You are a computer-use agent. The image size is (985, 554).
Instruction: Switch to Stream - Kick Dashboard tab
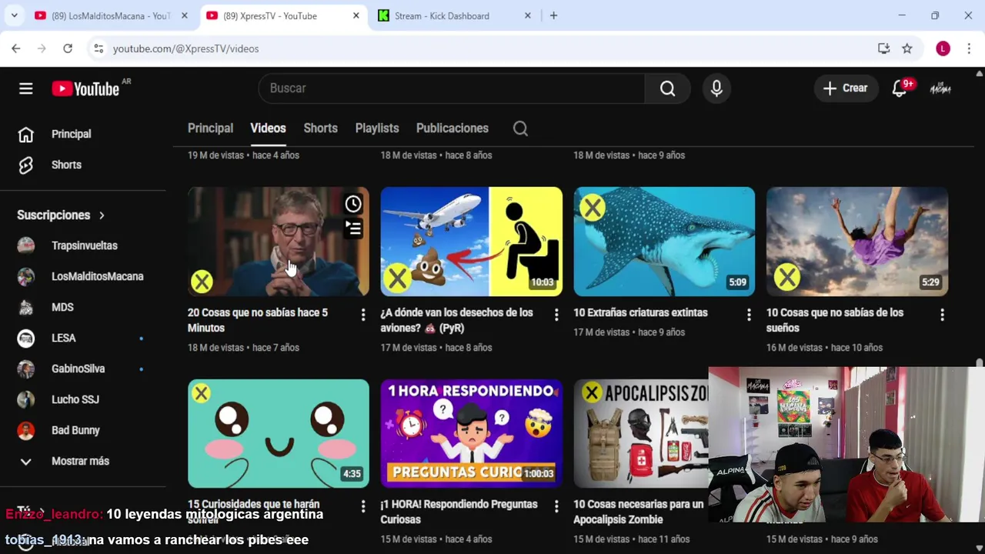[452, 15]
